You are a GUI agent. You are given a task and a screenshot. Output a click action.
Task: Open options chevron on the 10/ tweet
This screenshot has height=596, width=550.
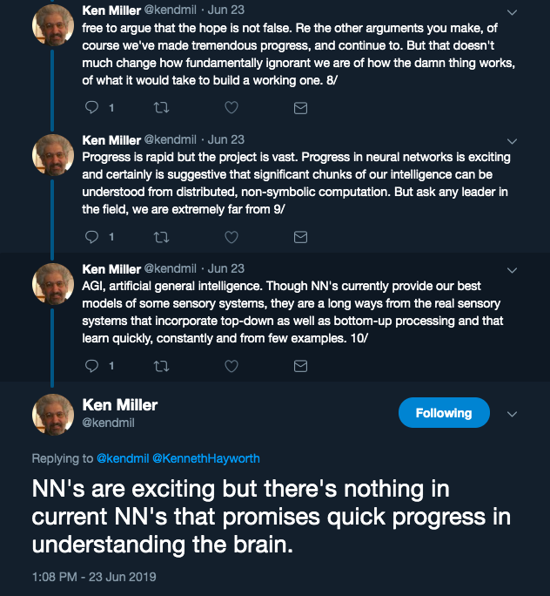point(512,270)
